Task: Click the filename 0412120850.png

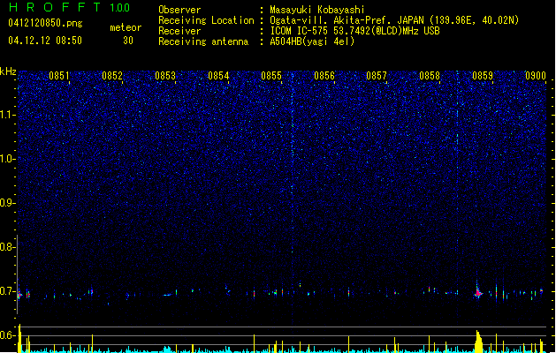Action: [45, 23]
